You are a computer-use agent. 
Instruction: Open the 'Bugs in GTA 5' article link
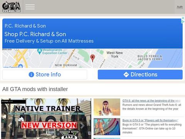(x=150, y=120)
